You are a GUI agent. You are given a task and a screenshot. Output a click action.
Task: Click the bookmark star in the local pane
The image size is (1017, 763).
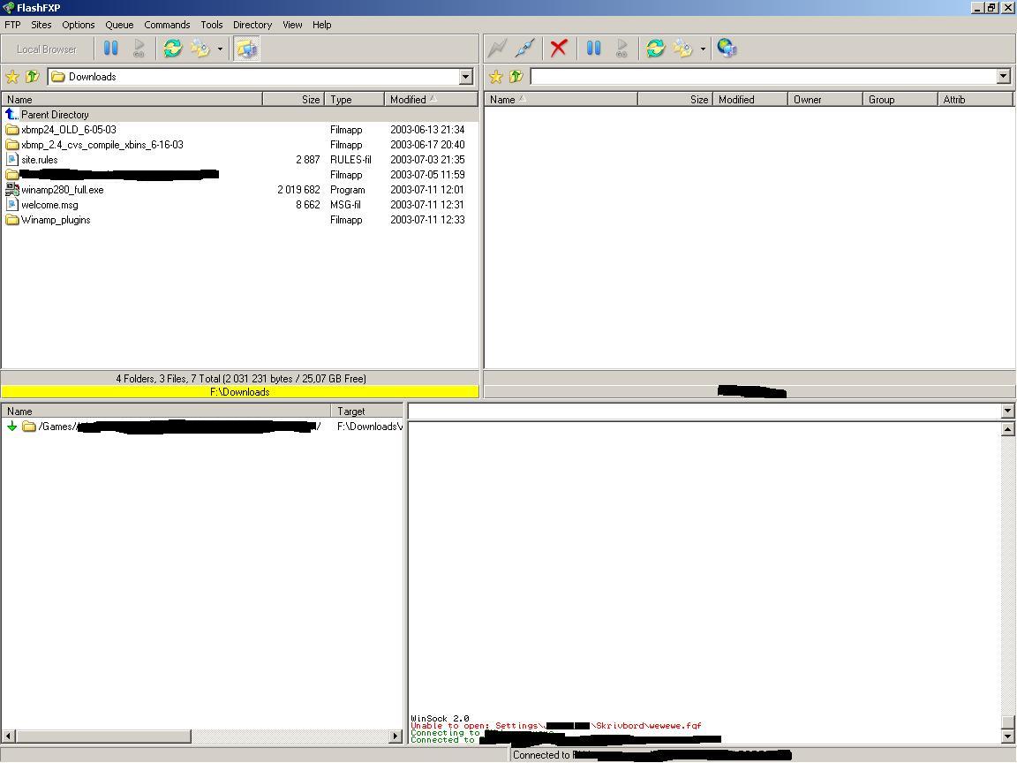pos(12,77)
